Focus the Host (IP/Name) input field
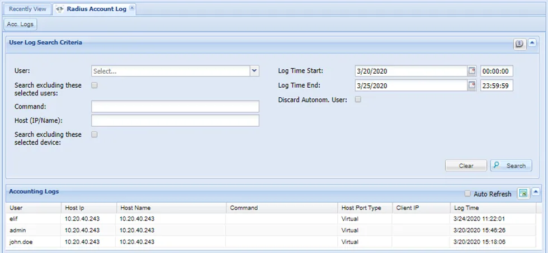This screenshot has width=548, height=253. (x=175, y=121)
